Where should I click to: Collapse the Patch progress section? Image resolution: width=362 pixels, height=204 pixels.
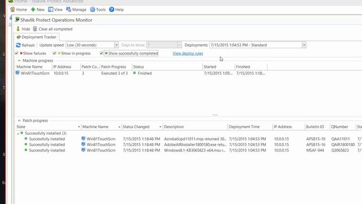click(19, 121)
